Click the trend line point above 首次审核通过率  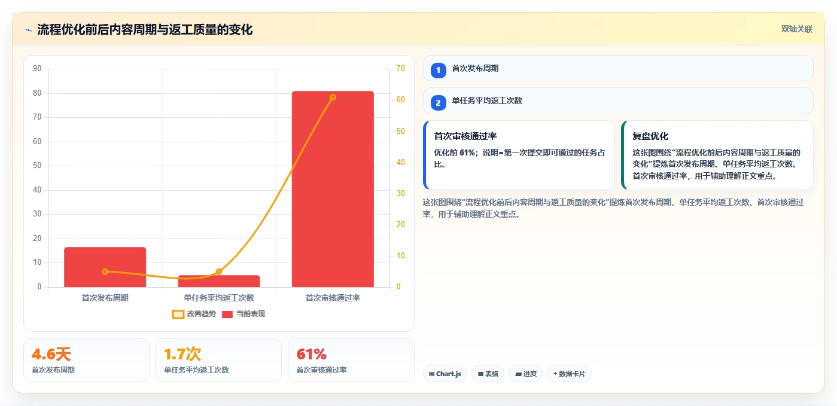pos(333,97)
